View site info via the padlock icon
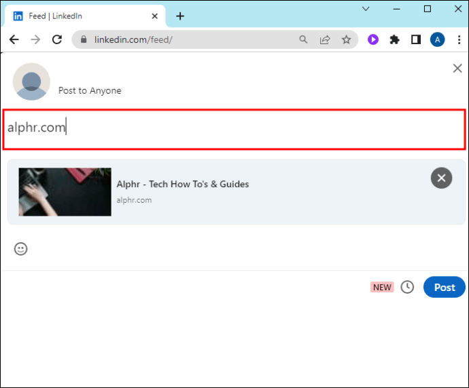469x388 pixels. 84,39
